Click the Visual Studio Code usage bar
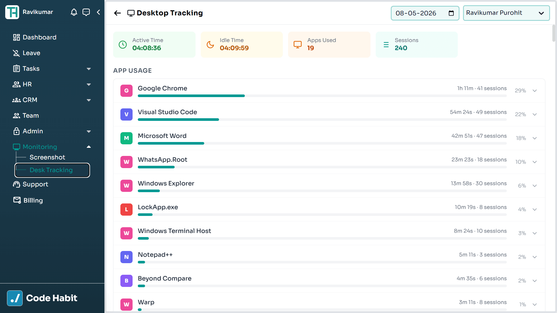 (322, 120)
